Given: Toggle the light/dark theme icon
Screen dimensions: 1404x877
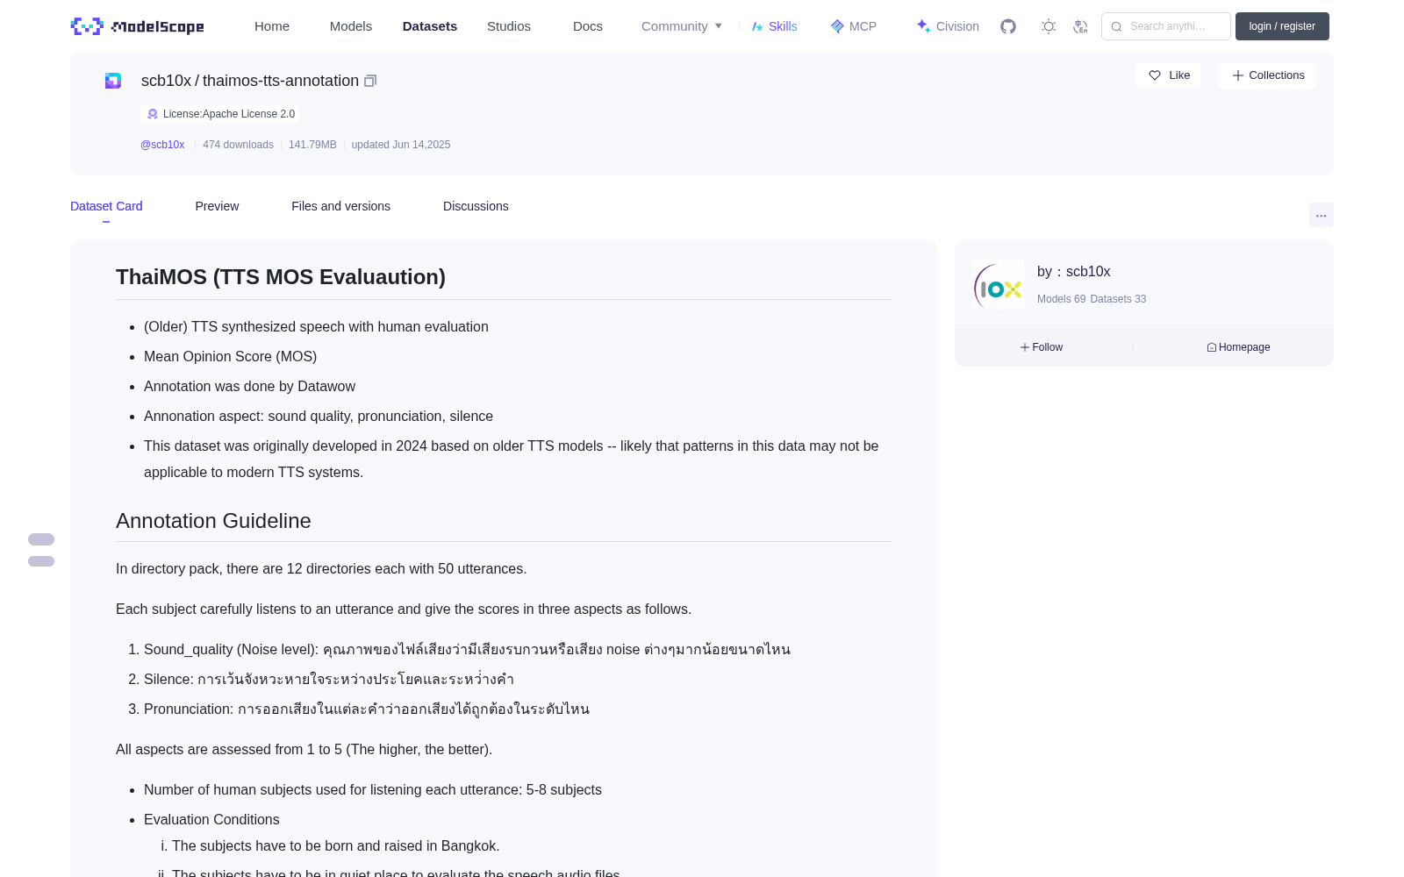Looking at the screenshot, I should pyautogui.click(x=1049, y=26).
